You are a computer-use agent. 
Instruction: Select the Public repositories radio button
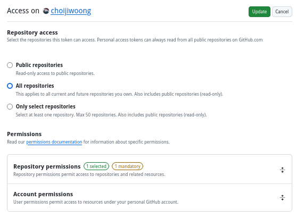[10, 65]
